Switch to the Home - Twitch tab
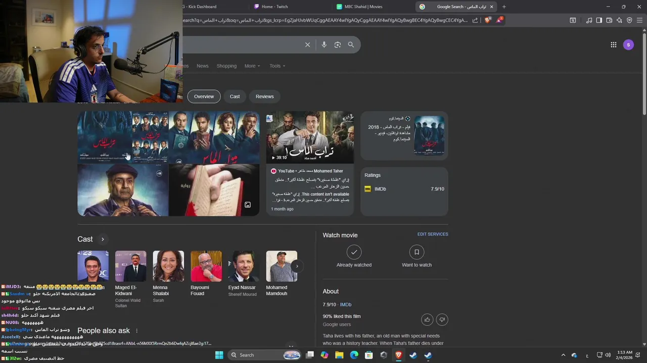 274,7
